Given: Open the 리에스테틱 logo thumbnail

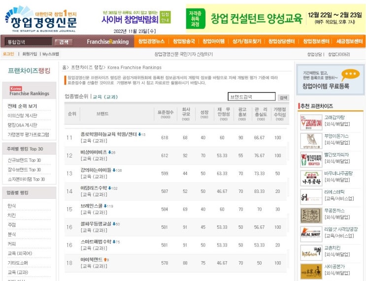Looking at the screenshot, I should (311, 197).
